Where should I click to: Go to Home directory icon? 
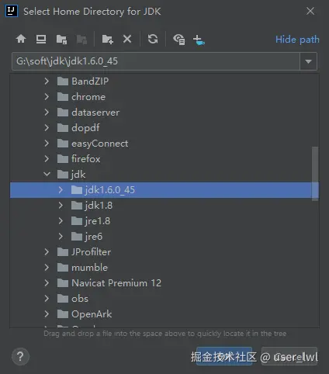click(x=21, y=40)
